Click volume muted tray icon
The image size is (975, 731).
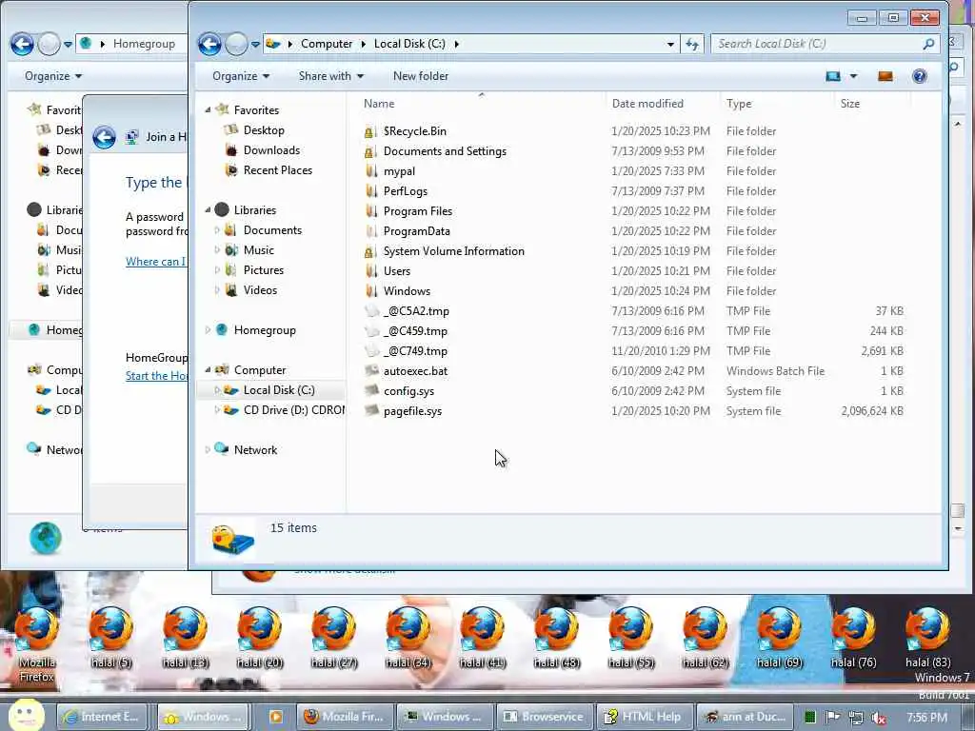pyautogui.click(x=879, y=718)
